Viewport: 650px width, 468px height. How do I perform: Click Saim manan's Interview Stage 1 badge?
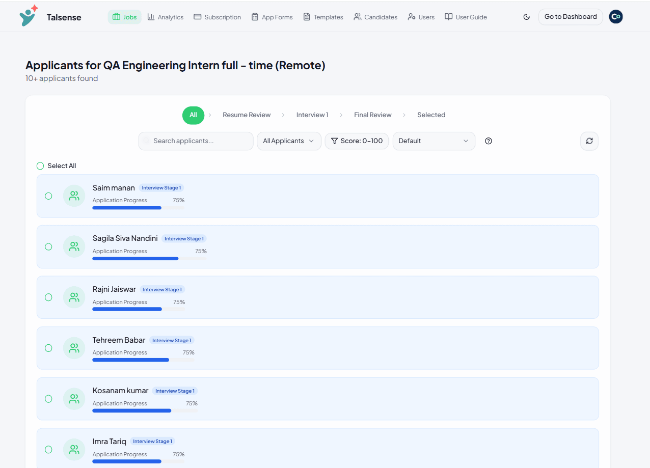161,188
